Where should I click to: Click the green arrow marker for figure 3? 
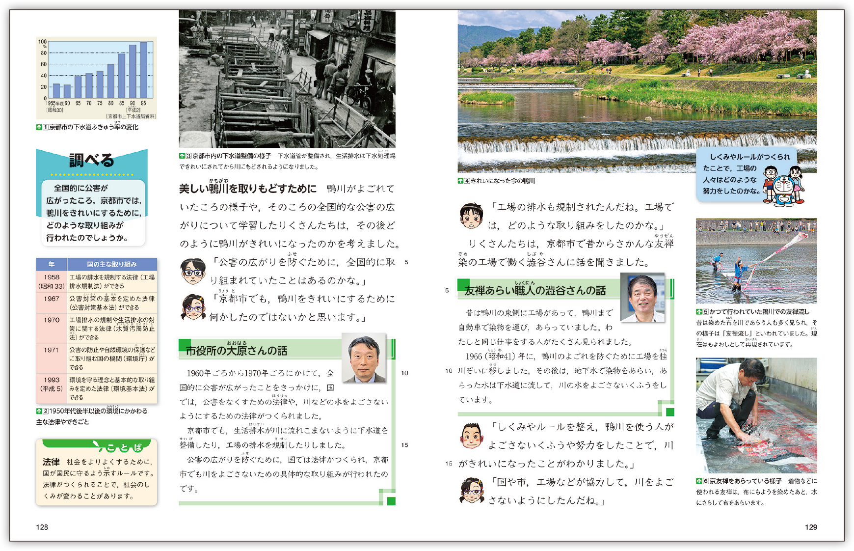point(182,156)
